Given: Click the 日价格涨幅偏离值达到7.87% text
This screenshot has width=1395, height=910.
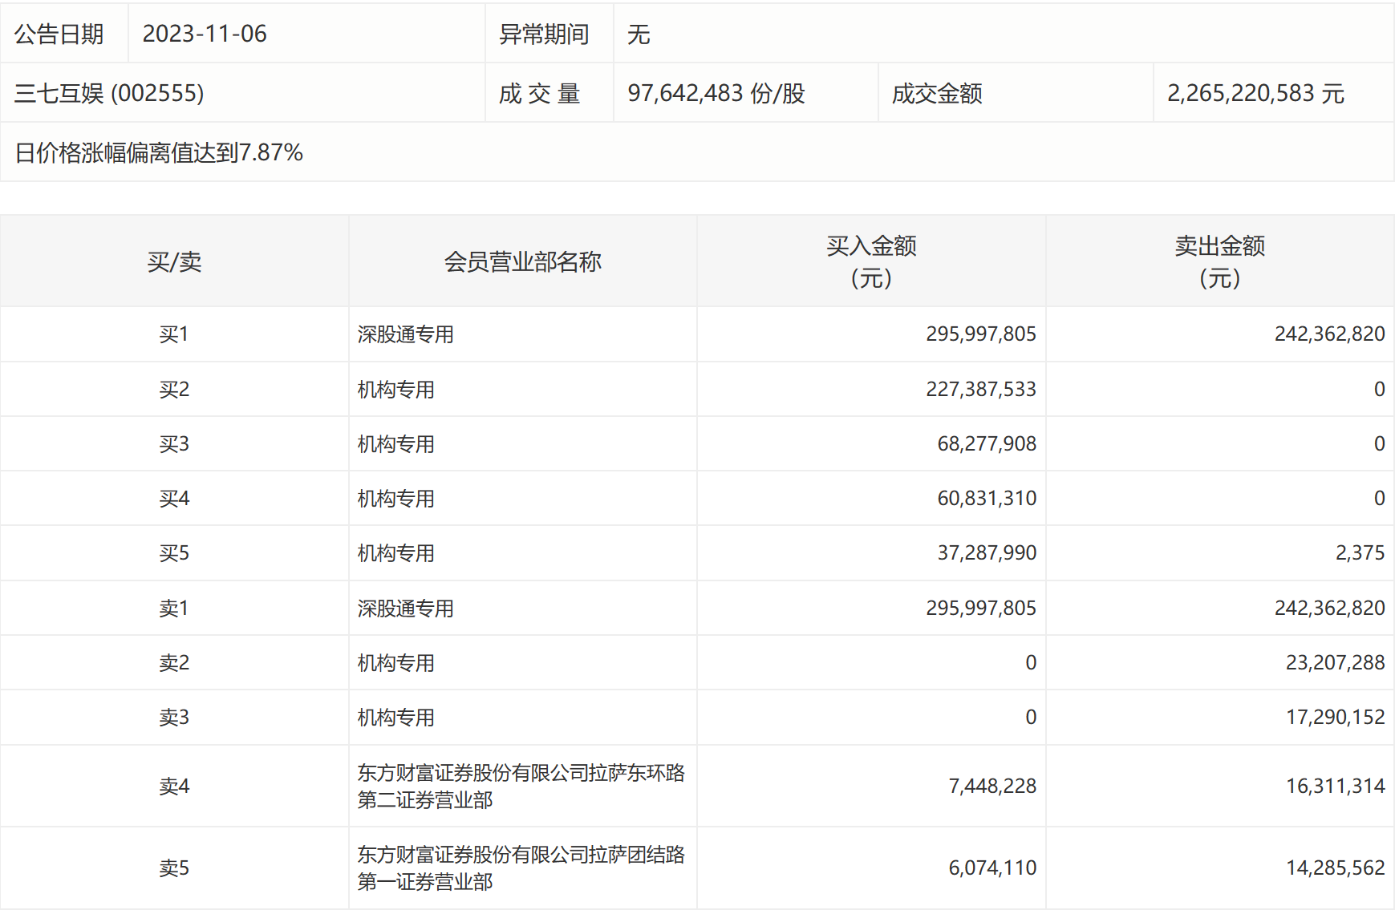Looking at the screenshot, I should tap(159, 152).
